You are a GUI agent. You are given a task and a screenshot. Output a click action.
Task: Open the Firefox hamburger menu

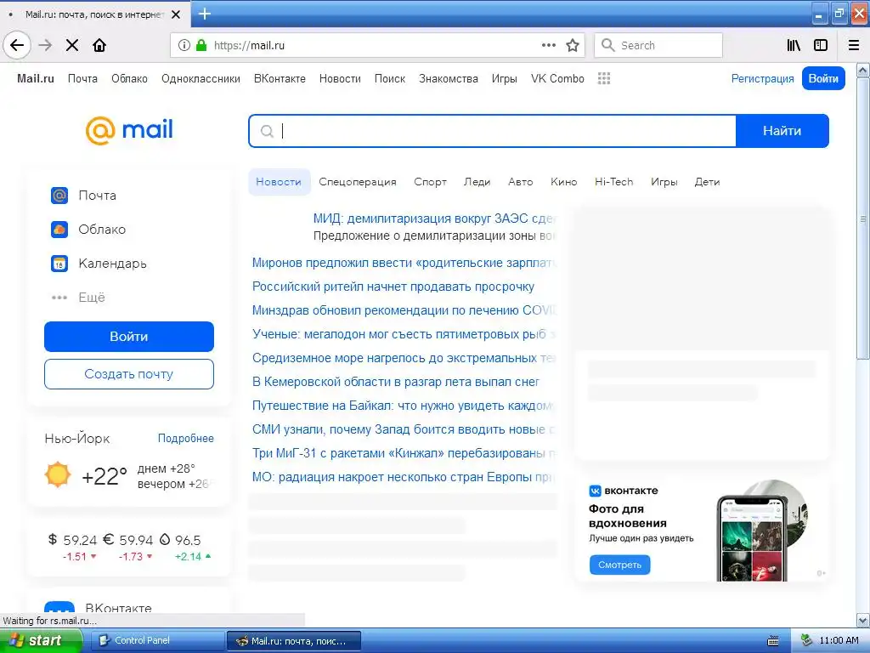click(854, 45)
